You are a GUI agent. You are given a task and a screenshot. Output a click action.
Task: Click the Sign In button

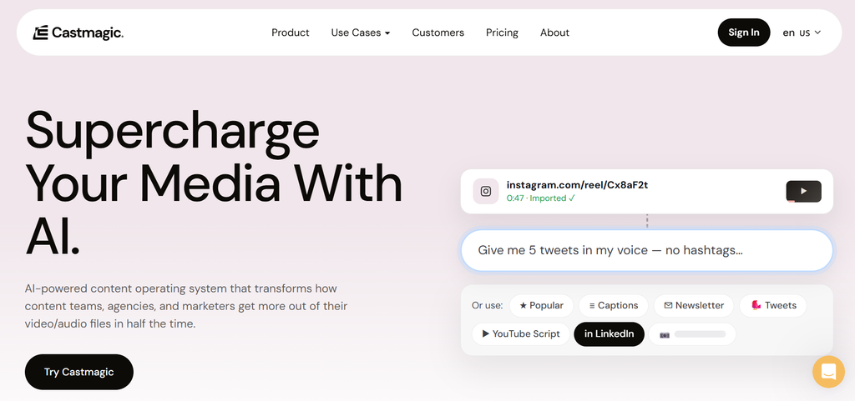[744, 33]
